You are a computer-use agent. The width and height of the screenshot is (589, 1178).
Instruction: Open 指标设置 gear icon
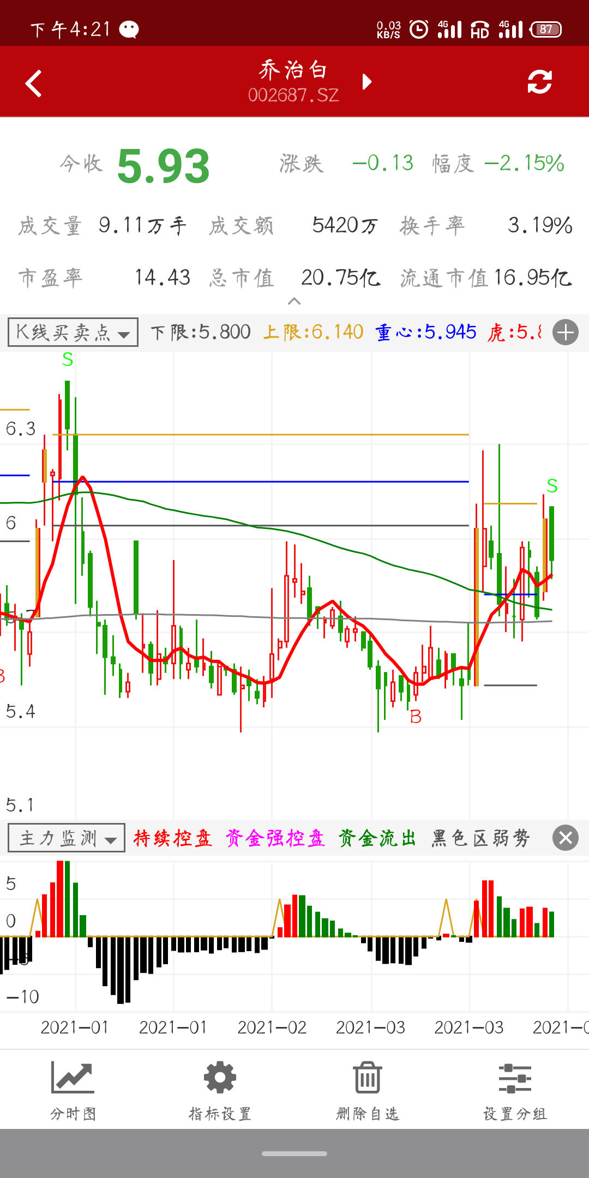click(x=220, y=1078)
